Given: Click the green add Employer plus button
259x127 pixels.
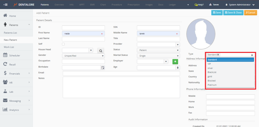Looking at the screenshot, I should click(175, 61).
